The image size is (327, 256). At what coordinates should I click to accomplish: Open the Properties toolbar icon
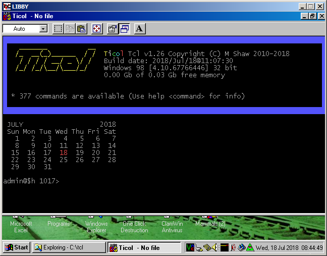coord(113,29)
